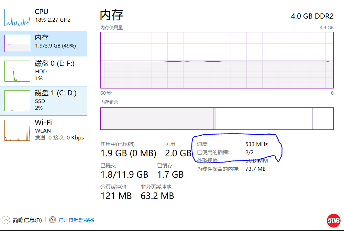Click the 磁盘 1 SSD graph thumbnail
Image resolution: width=344 pixels, height=231 pixels.
point(17,101)
